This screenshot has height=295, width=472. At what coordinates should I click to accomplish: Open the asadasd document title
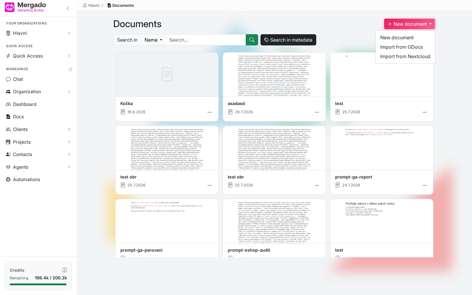click(236, 104)
